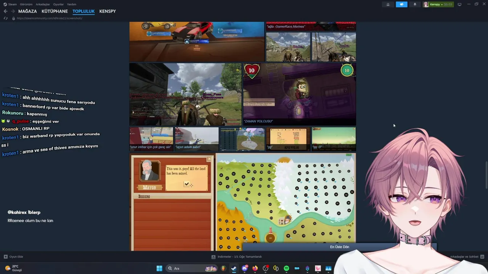This screenshot has width=488, height=274.
Task: Select the Steam icon in the taskbar
Action: (234, 268)
